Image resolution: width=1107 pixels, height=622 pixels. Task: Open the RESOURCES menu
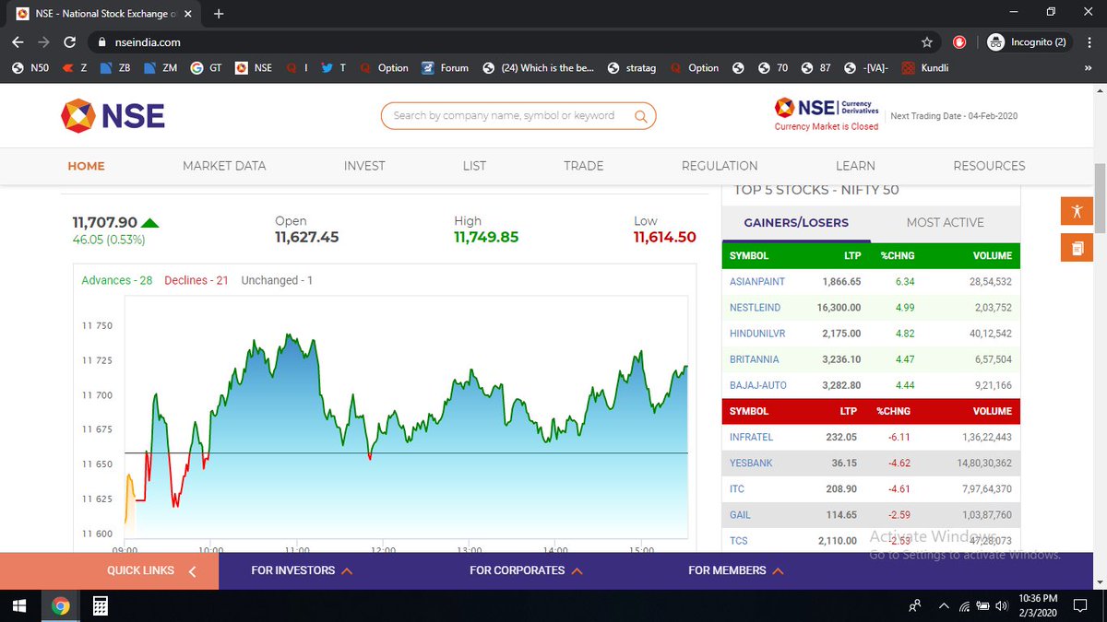tap(989, 166)
